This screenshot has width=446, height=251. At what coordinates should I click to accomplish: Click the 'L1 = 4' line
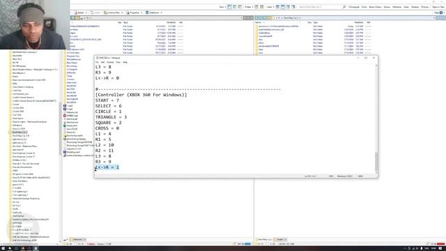(x=103, y=134)
